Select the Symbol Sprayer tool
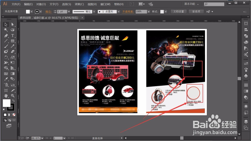Viewport: 251px width, 141px height. (6, 85)
